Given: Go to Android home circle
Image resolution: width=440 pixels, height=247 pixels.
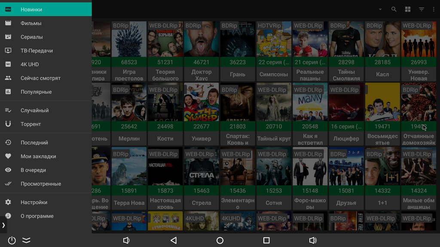Looking at the screenshot, I should [220, 240].
